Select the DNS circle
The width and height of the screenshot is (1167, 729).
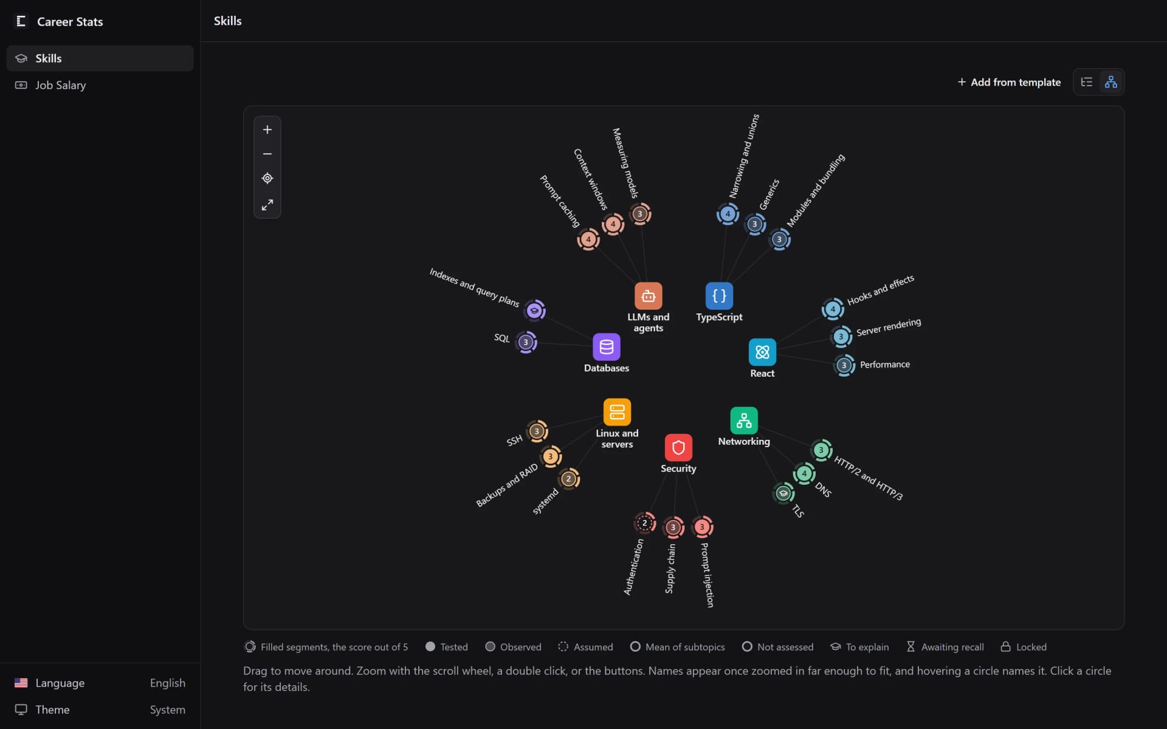tap(804, 473)
